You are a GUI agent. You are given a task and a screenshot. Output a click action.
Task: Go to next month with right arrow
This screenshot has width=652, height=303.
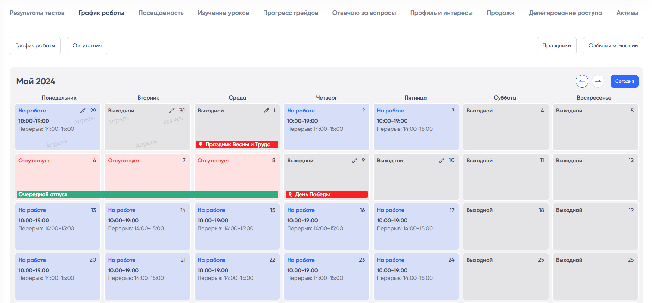[598, 81]
